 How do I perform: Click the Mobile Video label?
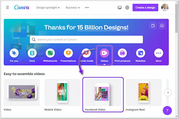pos(53,110)
